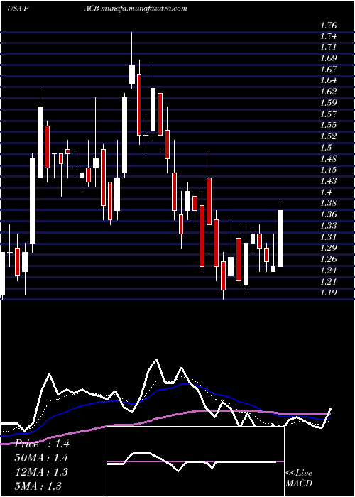Select the 1.24 price axis label

click(x=328, y=270)
